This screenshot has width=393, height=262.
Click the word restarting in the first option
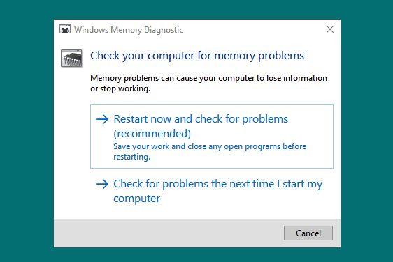click(x=132, y=157)
